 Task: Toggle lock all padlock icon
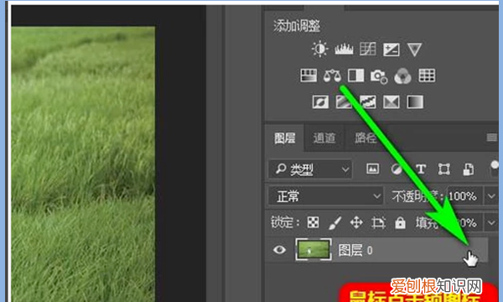[x=400, y=222]
